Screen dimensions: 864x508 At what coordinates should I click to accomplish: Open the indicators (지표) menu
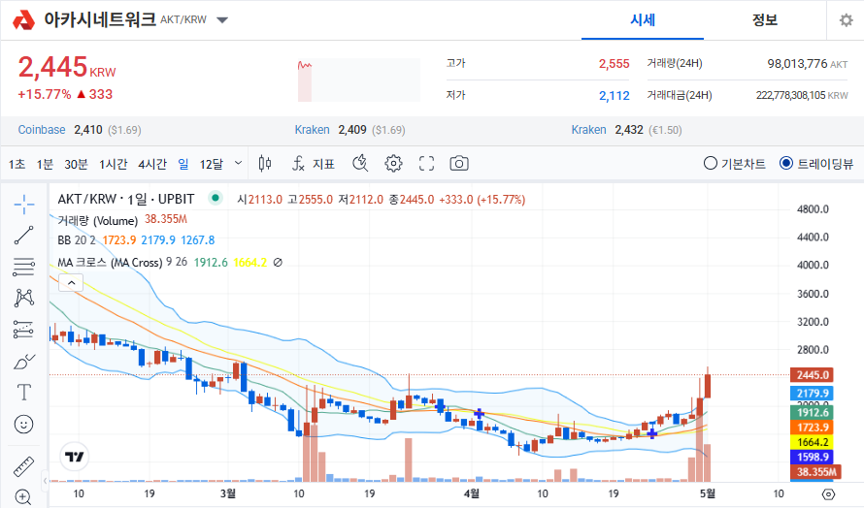point(314,164)
